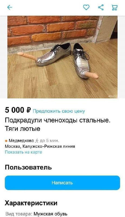Open the 'Пользователь' seller section
The width and height of the screenshot is (125, 217).
[x=28, y=167]
